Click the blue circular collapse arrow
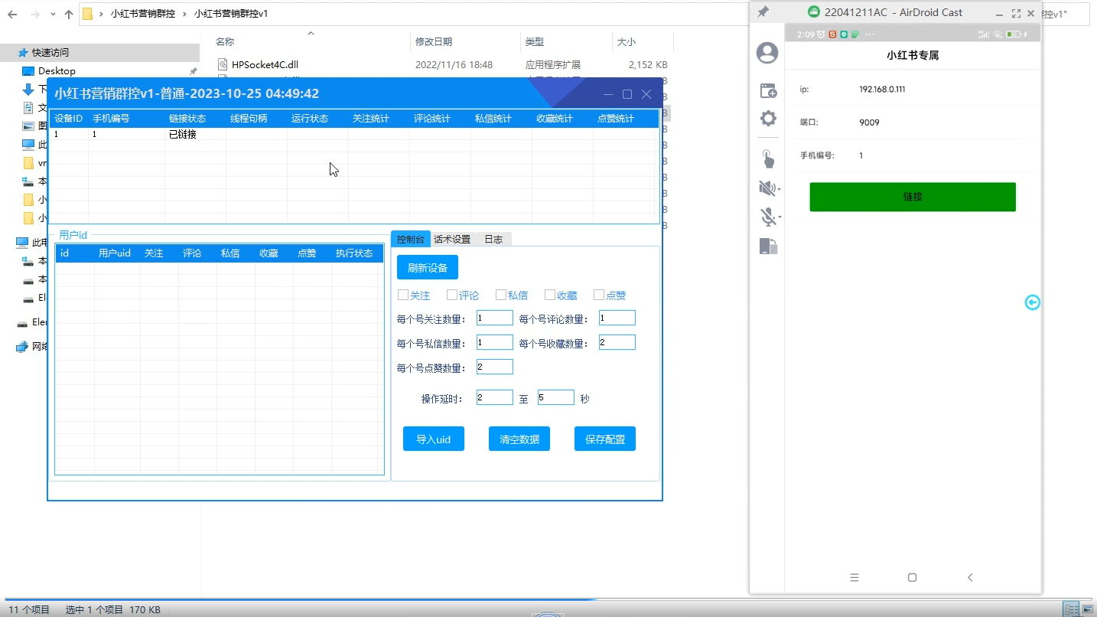The image size is (1097, 617). [1032, 302]
